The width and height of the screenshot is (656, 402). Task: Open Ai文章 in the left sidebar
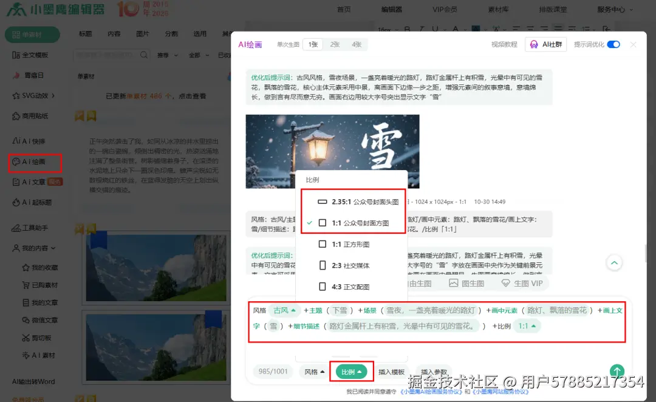37,182
